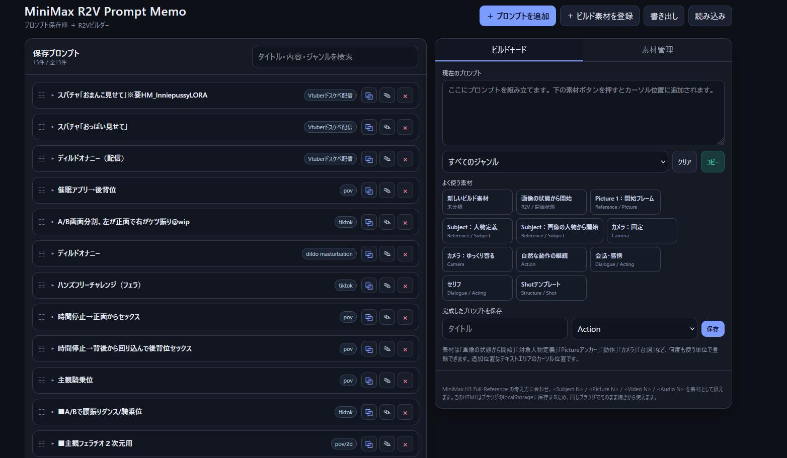The height and width of the screenshot is (458, 787).
Task: Click the saved prompts search field
Action: coord(335,57)
